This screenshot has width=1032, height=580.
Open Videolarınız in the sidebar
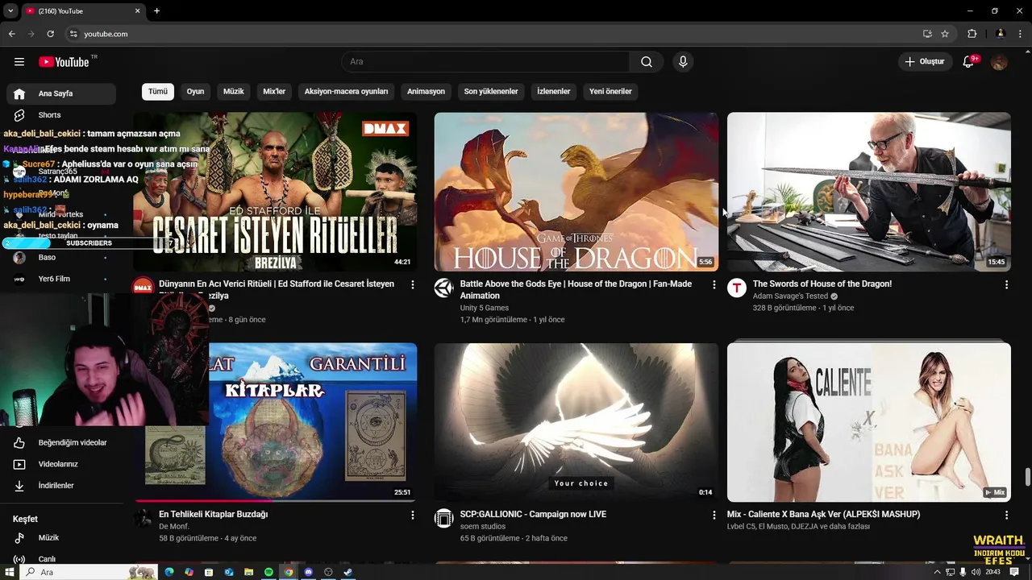(x=61, y=464)
